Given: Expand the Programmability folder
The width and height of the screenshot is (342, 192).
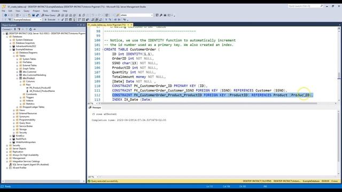Looking at the screenshot, I should [14, 119].
